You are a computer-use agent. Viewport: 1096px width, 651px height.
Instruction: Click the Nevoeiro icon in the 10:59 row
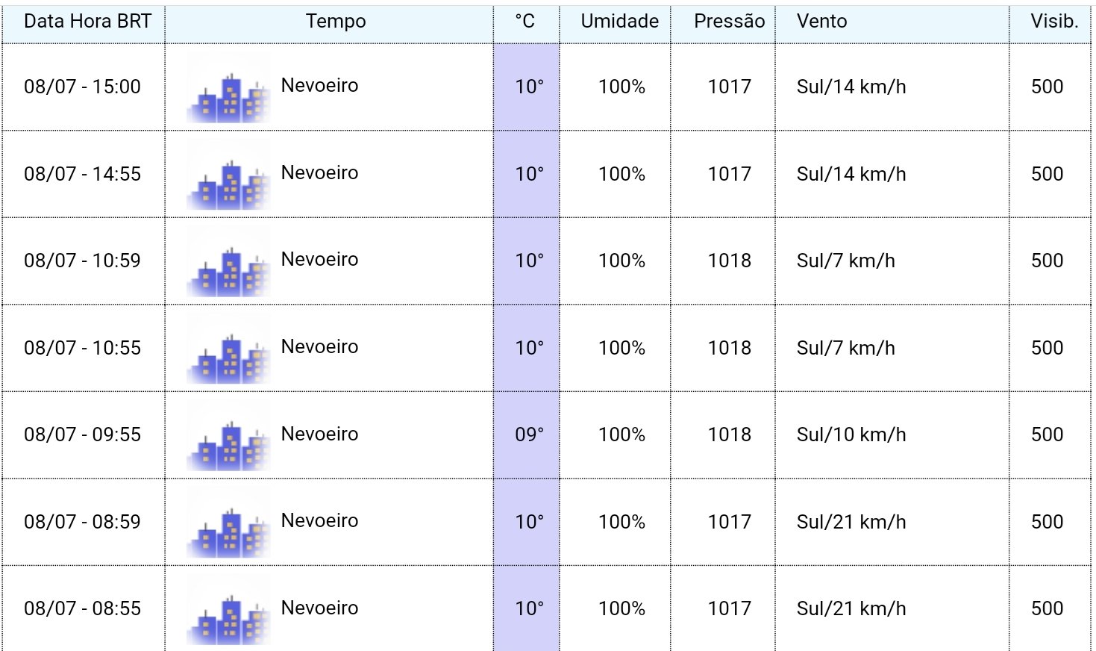coord(228,262)
